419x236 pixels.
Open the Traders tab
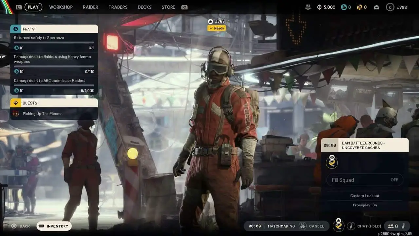click(118, 7)
